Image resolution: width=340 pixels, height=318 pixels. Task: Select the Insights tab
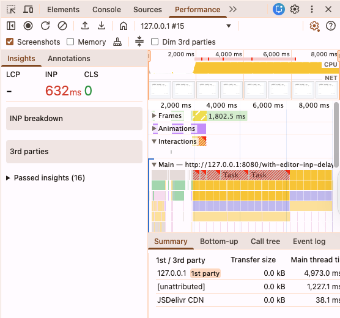pos(21,59)
